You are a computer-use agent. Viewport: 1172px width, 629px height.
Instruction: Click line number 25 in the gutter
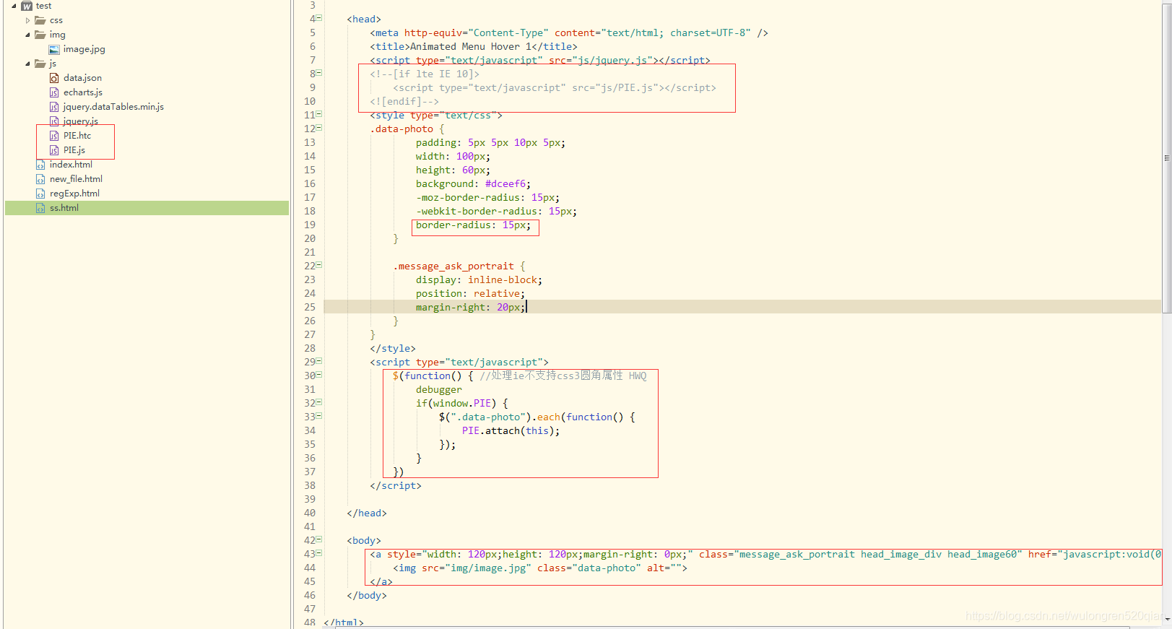310,307
